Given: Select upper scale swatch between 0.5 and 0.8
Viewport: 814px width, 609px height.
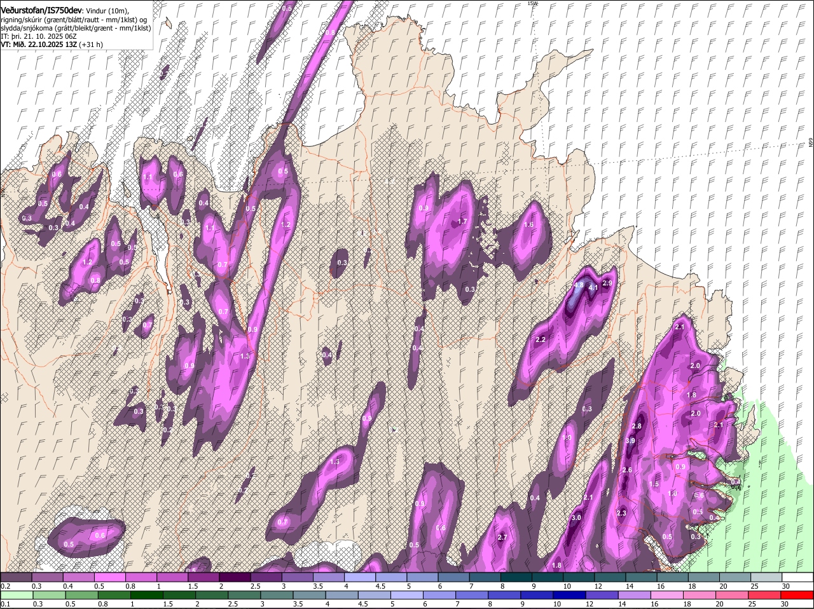Looking at the screenshot, I should point(110,577).
